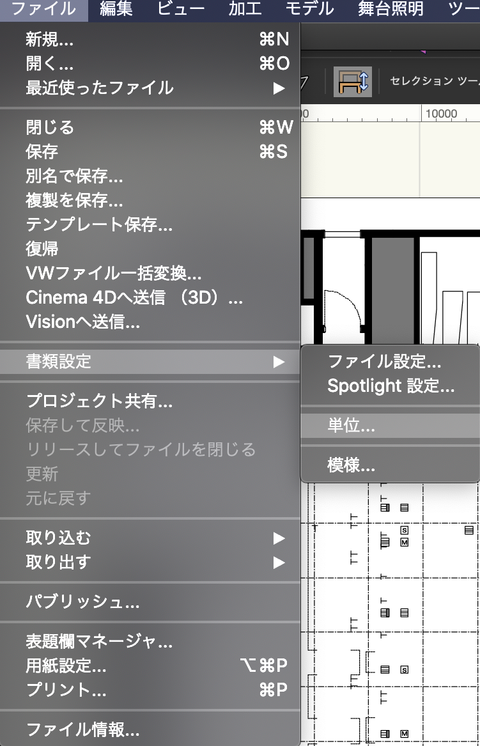Open VWファイル一括変換... command
The width and height of the screenshot is (480, 746).
(150, 273)
